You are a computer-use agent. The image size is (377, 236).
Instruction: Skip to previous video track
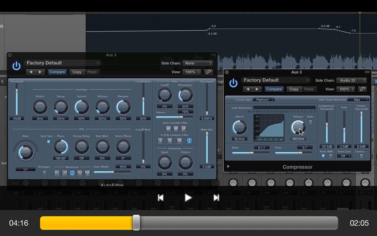pyautogui.click(x=161, y=198)
